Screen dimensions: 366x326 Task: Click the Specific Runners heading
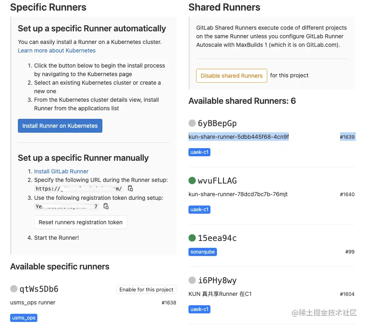click(48, 7)
